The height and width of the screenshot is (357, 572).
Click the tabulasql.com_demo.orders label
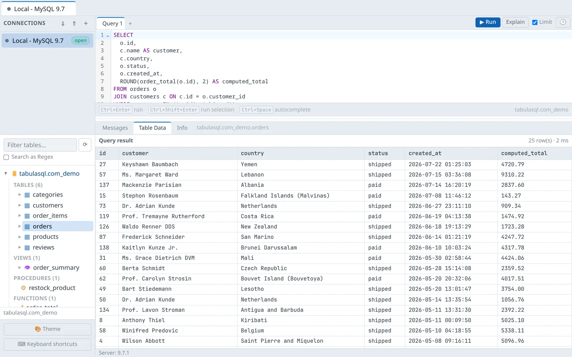pyautogui.click(x=233, y=127)
